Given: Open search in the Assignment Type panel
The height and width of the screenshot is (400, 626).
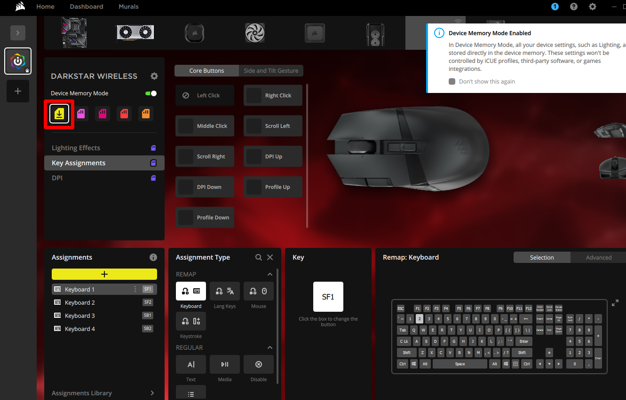Looking at the screenshot, I should 258,257.
